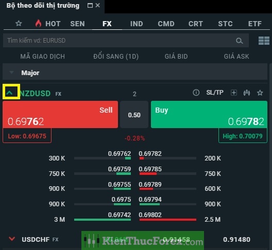
Task: Add NZDUSD to favorites star
Action: [260, 93]
